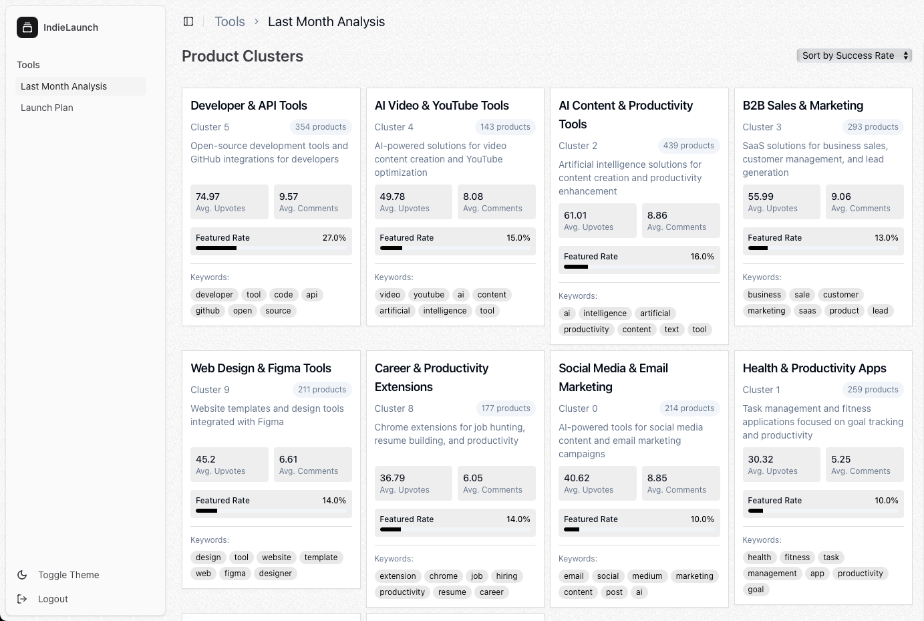Click the IndieLaunch logo icon
Screen dimensions: 924x621
tap(27, 27)
